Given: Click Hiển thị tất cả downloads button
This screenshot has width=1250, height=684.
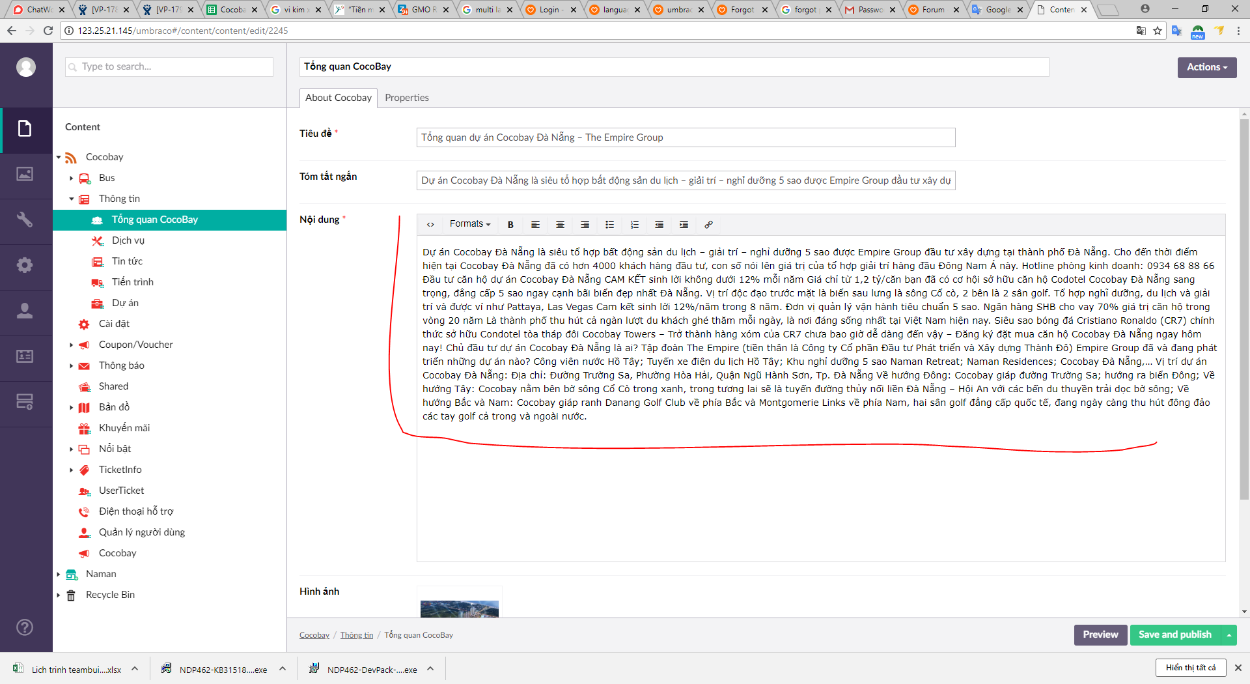Looking at the screenshot, I should (1191, 668).
